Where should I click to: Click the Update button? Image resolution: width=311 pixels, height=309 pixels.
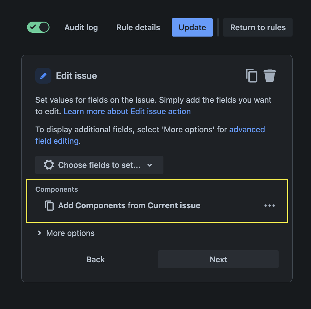tap(192, 27)
